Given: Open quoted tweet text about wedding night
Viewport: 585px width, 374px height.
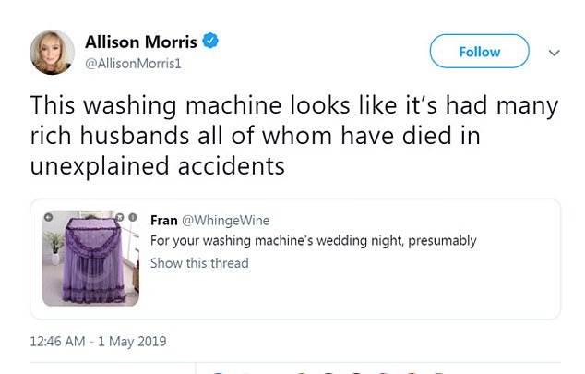Looking at the screenshot, I should click(314, 241).
